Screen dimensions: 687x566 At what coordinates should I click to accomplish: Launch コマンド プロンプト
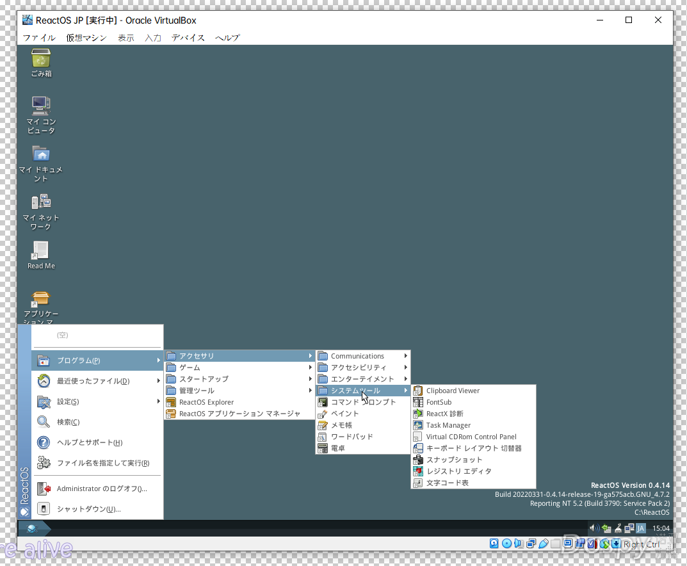tap(363, 401)
